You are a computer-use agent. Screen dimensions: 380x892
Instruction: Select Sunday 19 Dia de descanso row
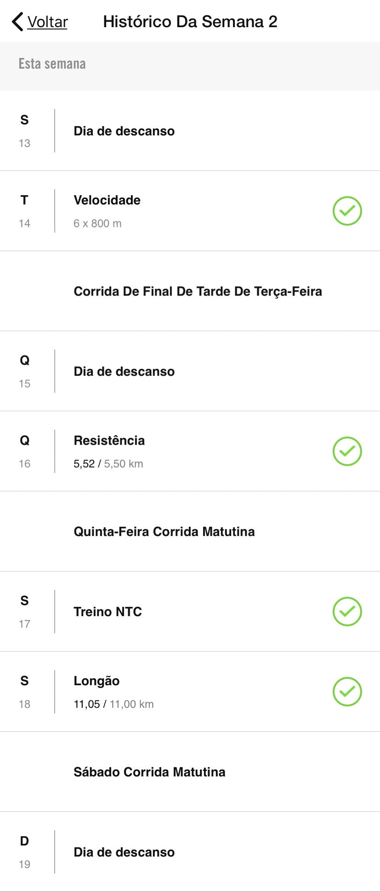pos(190,852)
